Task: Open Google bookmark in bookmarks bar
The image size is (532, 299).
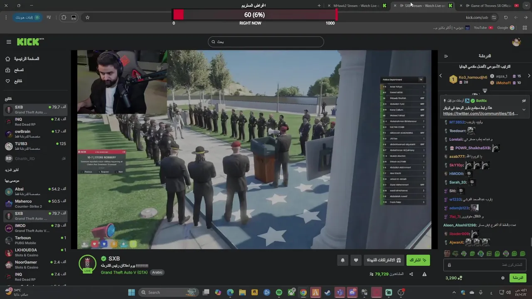Action: click(505, 28)
